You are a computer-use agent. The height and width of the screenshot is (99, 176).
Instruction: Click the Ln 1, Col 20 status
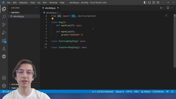coord(103,92)
